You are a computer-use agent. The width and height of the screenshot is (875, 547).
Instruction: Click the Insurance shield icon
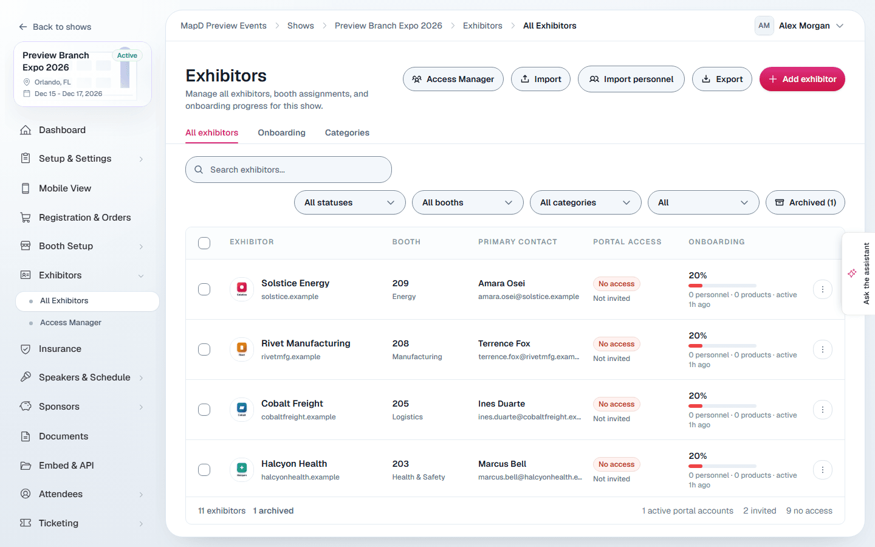pyautogui.click(x=26, y=349)
